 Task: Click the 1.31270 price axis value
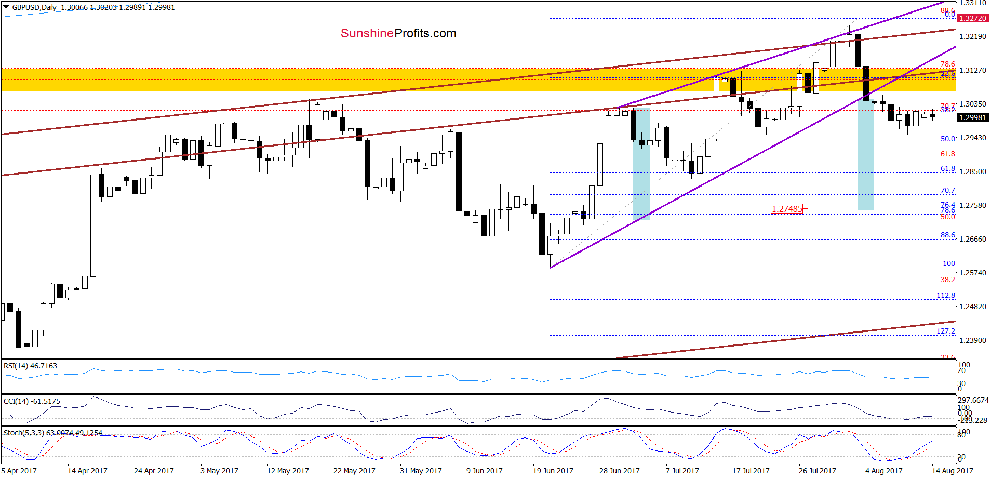(973, 70)
